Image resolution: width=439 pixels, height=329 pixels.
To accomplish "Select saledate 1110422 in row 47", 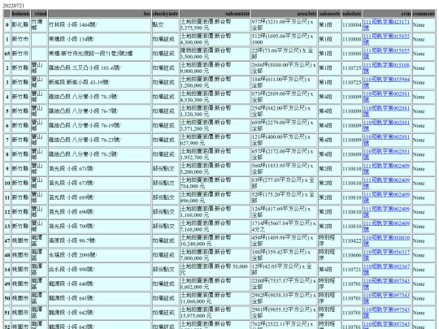I will click(352, 240).
